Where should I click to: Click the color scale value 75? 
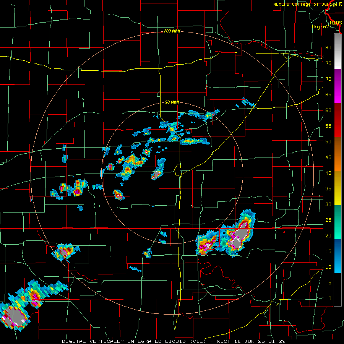328,63
